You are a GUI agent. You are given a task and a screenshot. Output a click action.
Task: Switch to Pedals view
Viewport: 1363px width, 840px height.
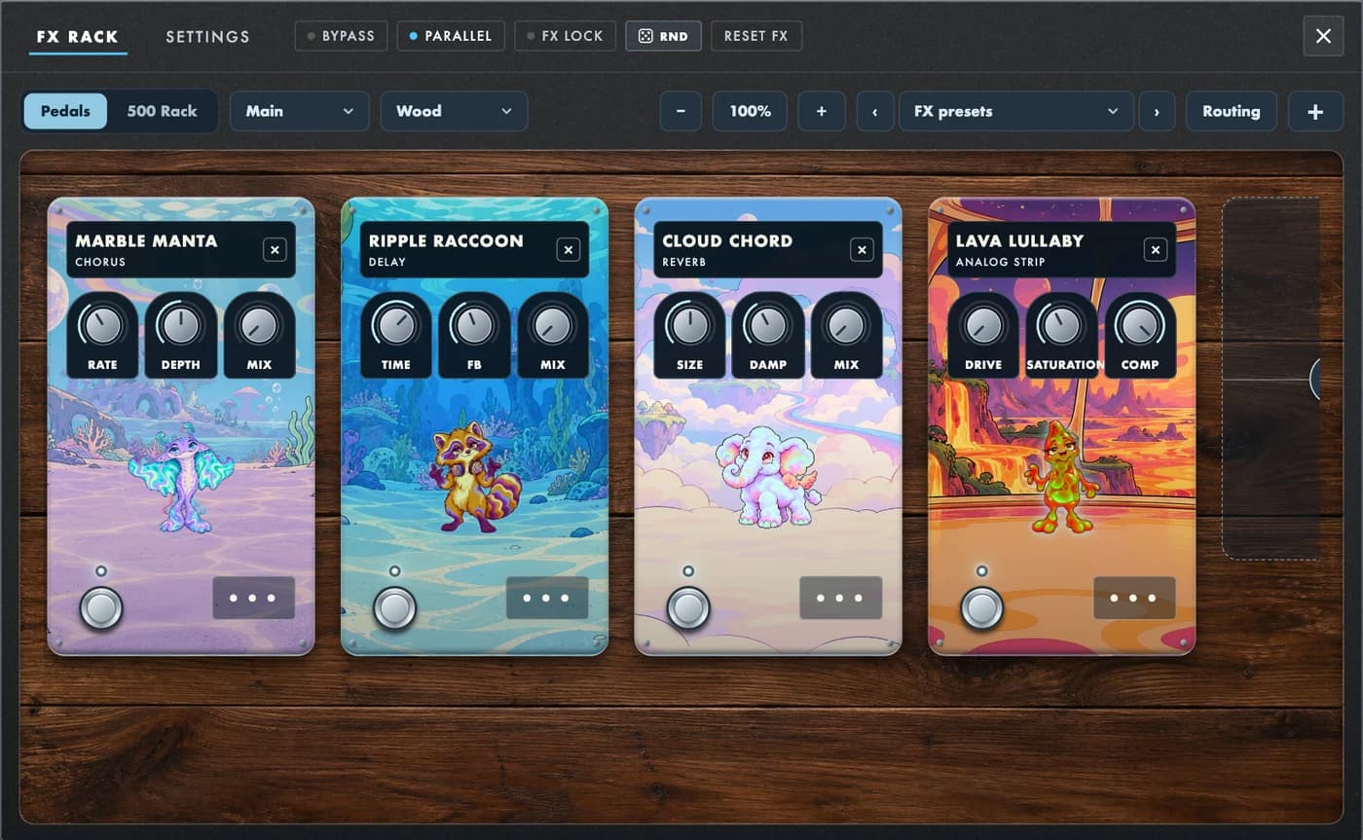[x=65, y=111]
